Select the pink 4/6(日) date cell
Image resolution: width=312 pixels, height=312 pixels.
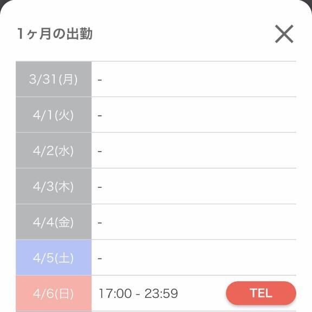pos(54,294)
